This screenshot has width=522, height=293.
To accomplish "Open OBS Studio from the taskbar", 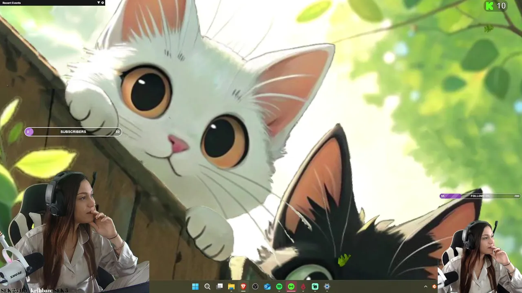I will point(255,286).
